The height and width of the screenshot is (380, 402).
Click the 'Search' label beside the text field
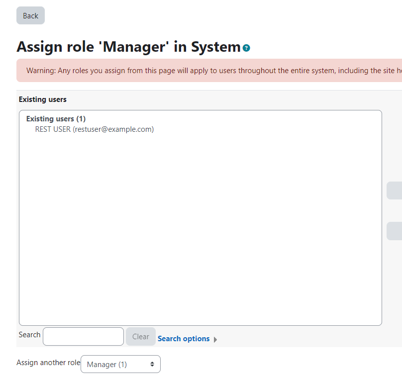(29, 335)
